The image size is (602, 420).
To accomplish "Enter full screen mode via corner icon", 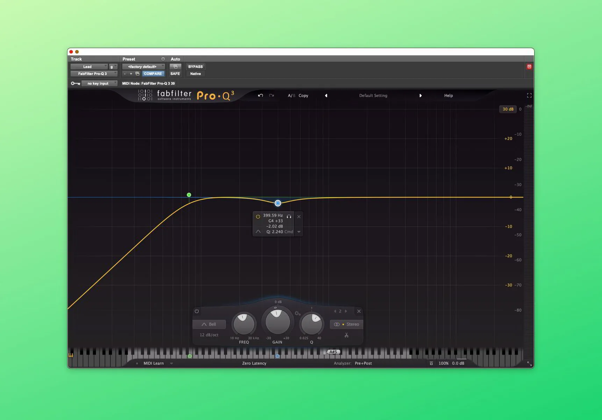I will [529, 96].
